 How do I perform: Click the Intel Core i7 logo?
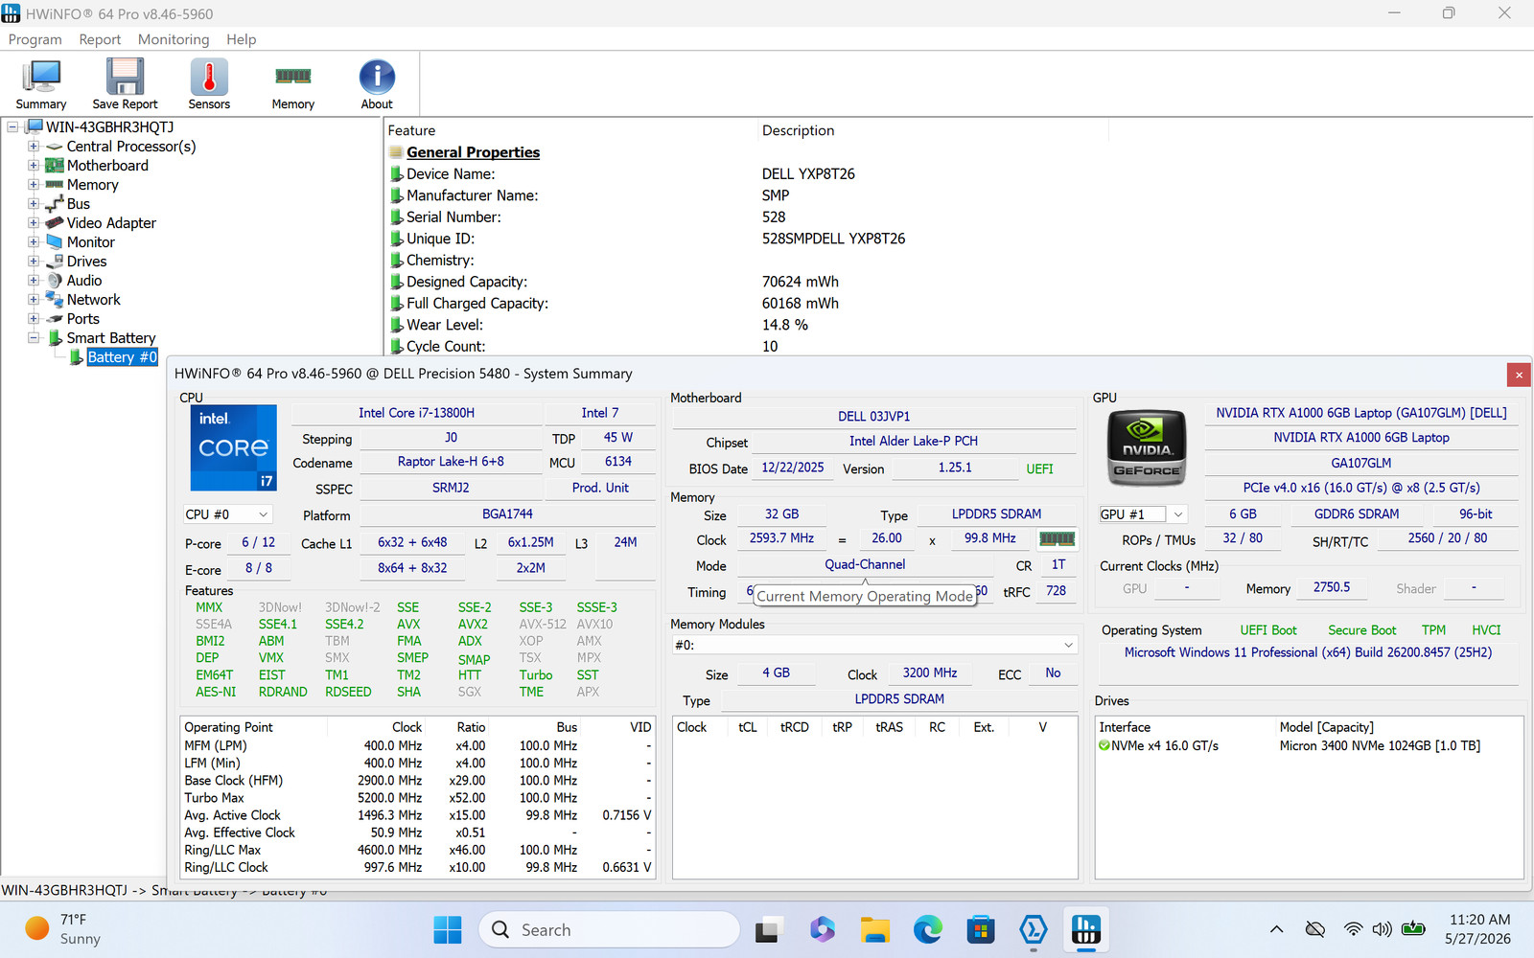233,447
